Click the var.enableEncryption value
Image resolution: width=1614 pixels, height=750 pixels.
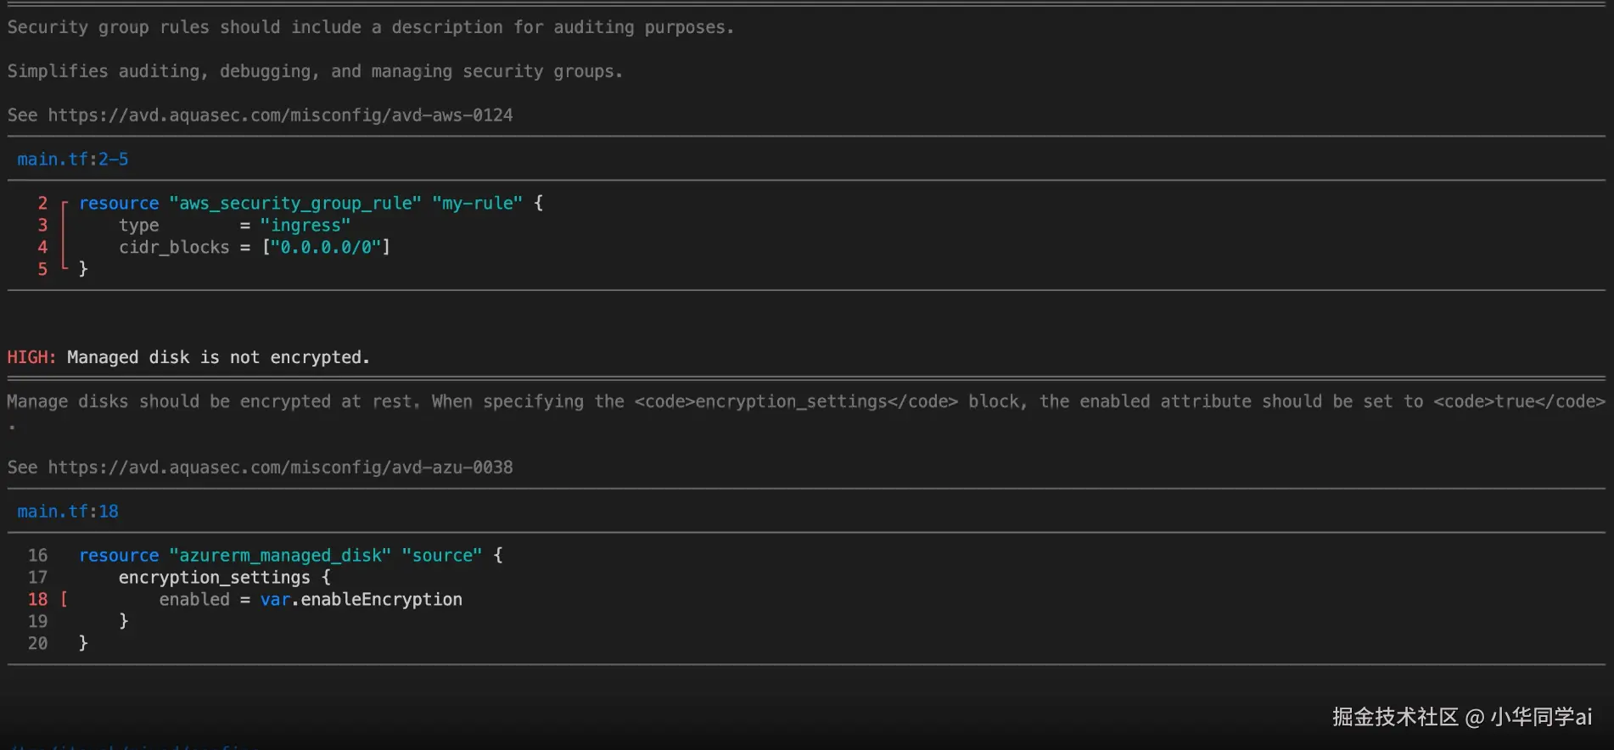[x=361, y=600]
